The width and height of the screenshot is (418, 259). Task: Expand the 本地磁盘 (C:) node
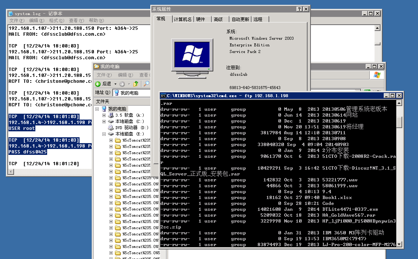pos(104,121)
